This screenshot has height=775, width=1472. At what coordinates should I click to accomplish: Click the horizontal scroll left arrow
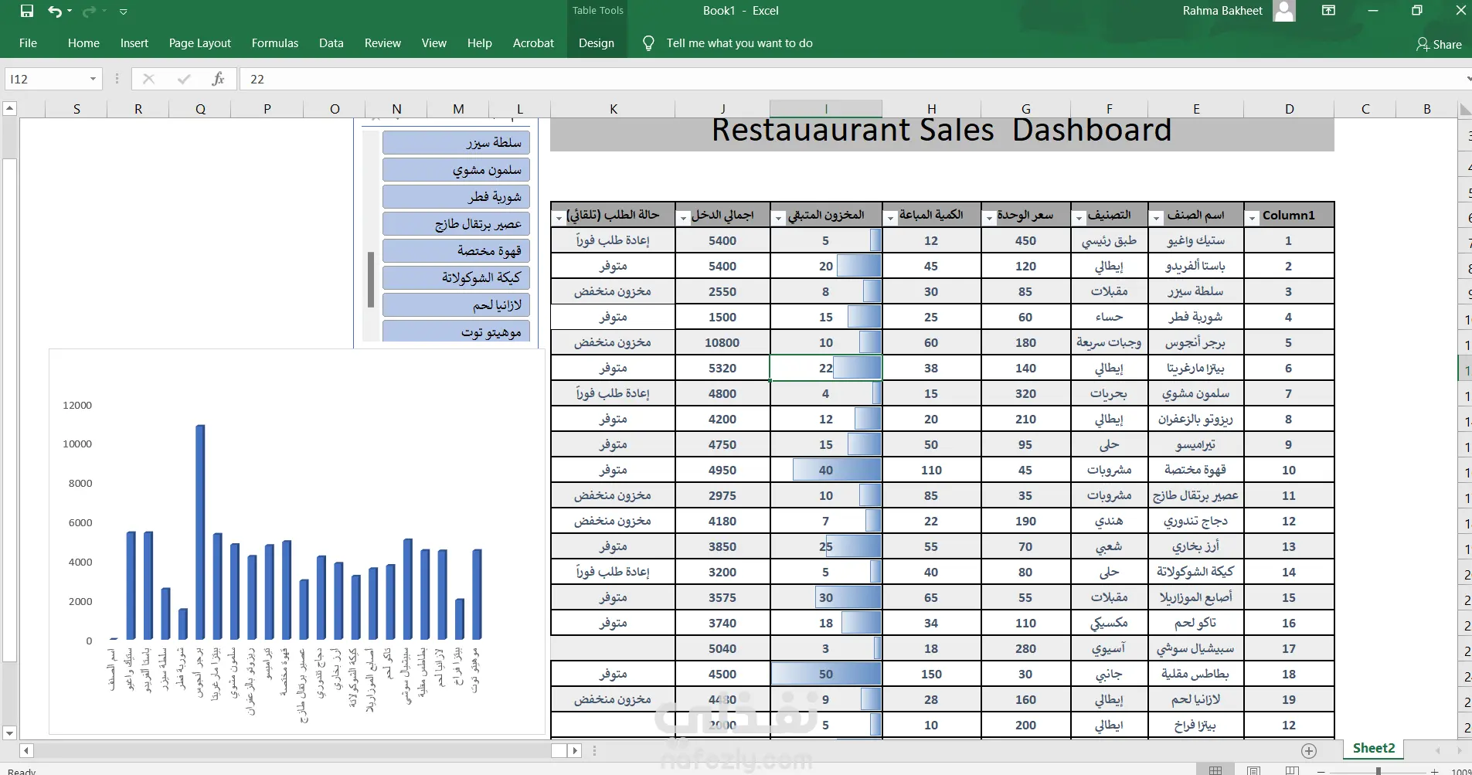point(27,750)
